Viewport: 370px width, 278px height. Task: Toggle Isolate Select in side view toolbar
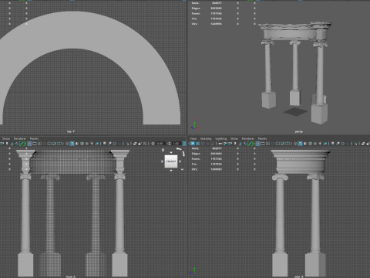[355, 144]
